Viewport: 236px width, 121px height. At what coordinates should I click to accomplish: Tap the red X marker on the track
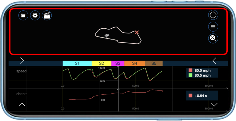137,32
